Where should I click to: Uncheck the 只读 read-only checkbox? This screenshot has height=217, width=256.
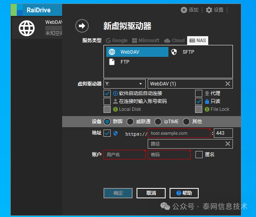pyautogui.click(x=199, y=101)
